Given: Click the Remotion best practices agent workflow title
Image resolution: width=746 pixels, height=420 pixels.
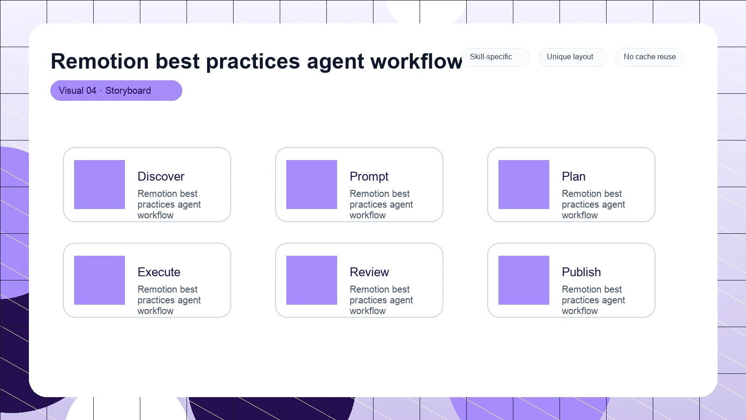Looking at the screenshot, I should coord(256,61).
